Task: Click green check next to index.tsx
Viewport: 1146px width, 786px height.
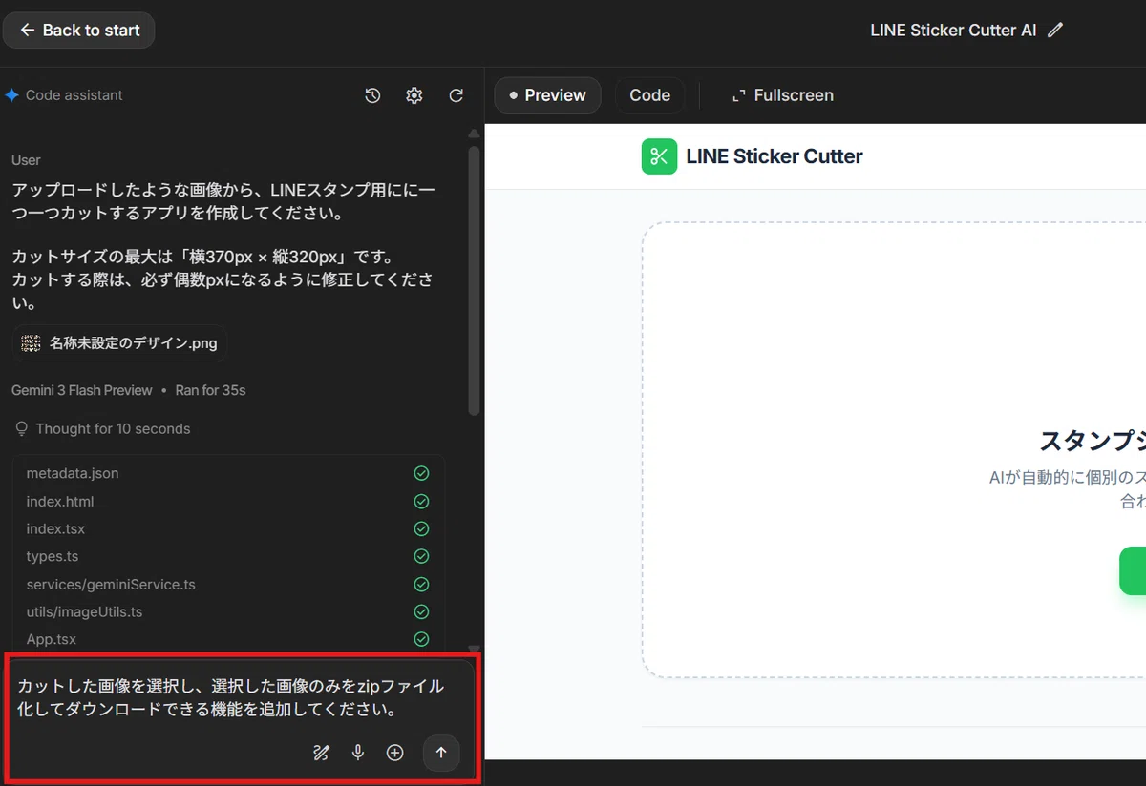Action: click(x=421, y=528)
